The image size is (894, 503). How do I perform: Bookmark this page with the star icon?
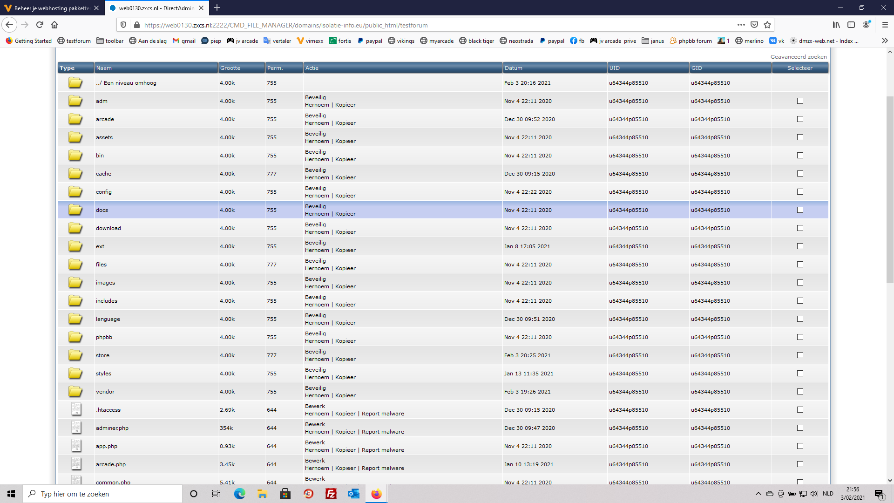[x=767, y=25]
